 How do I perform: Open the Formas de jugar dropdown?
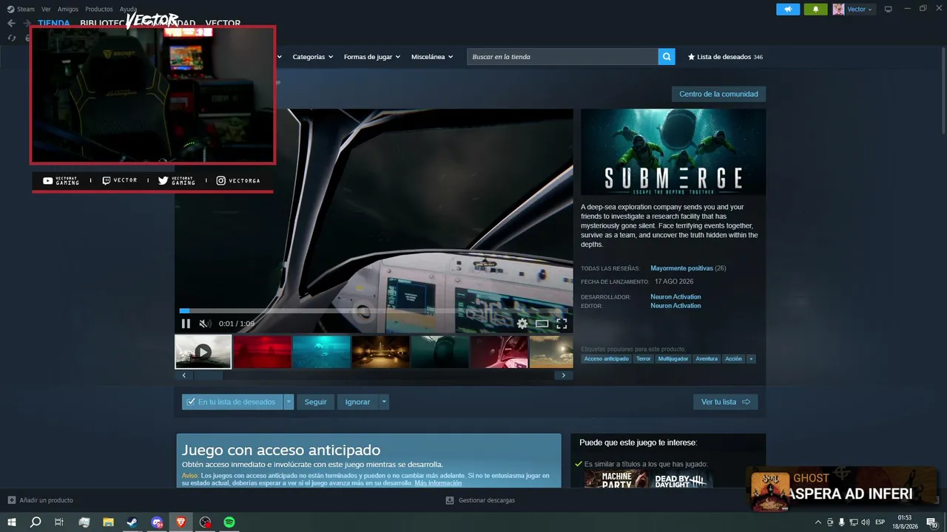(x=371, y=57)
